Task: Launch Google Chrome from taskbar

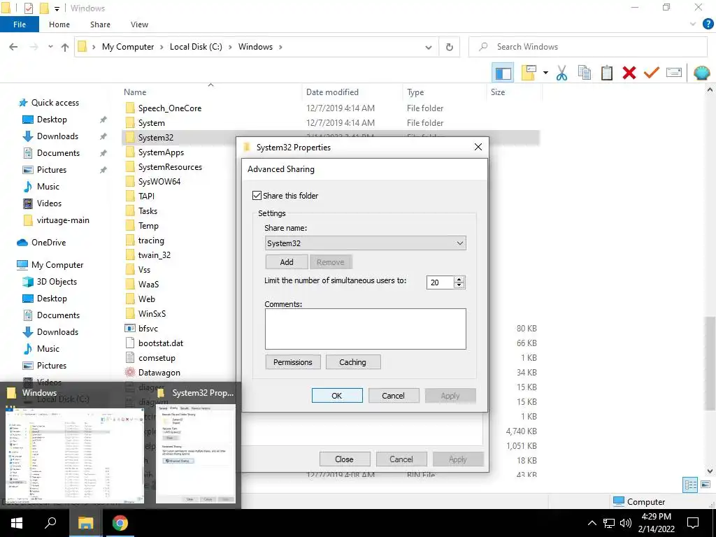Action: (120, 523)
